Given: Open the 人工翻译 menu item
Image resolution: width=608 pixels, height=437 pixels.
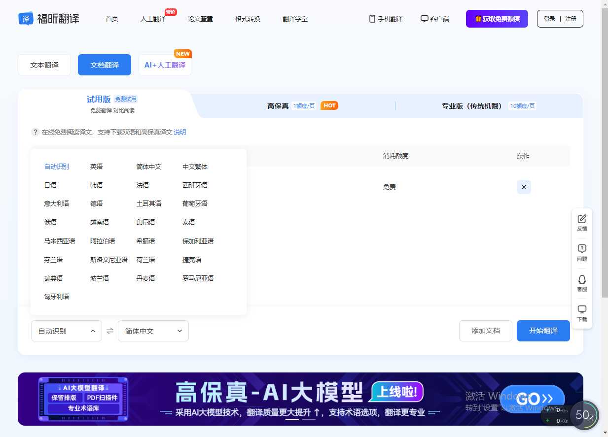Looking at the screenshot, I should tap(153, 19).
